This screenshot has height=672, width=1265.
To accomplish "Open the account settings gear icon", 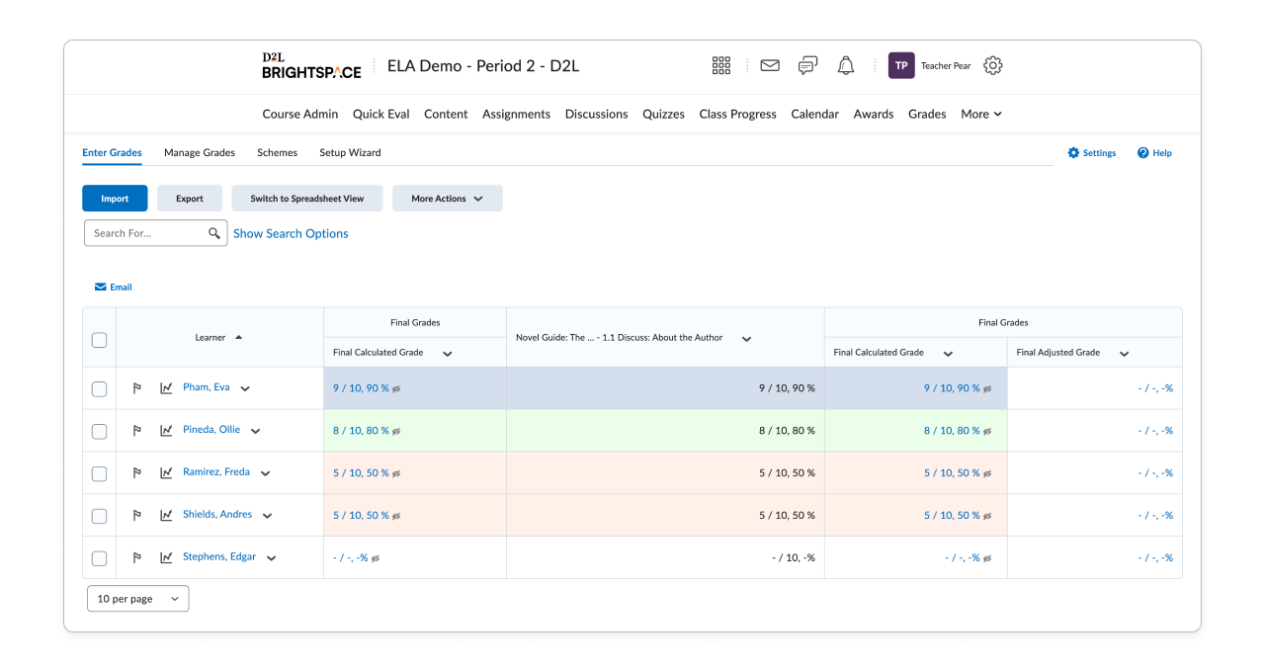I will coord(992,64).
